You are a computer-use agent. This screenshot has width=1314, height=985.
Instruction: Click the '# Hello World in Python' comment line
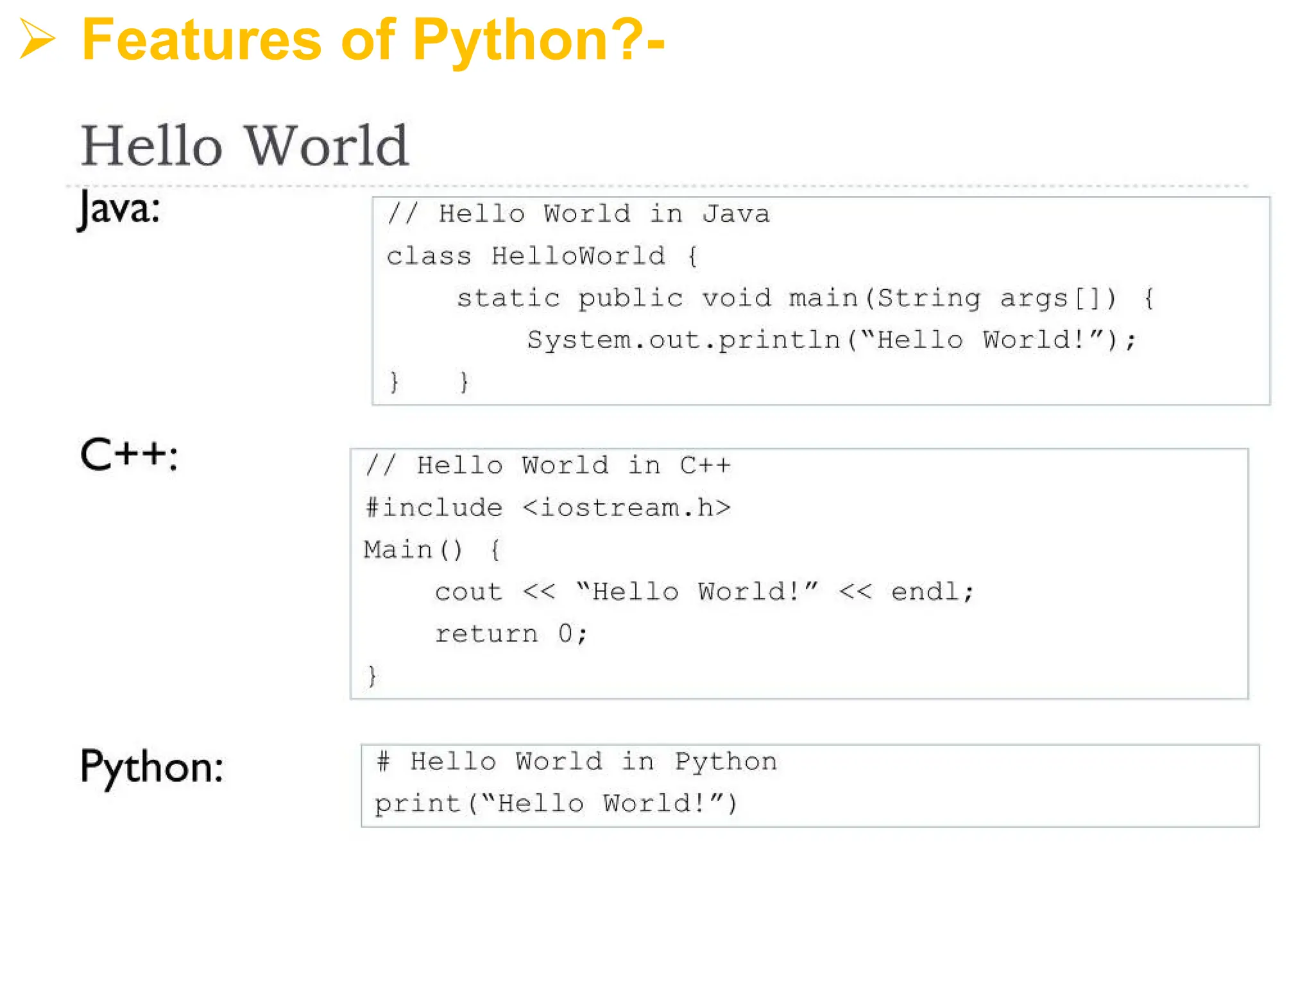coord(577,762)
